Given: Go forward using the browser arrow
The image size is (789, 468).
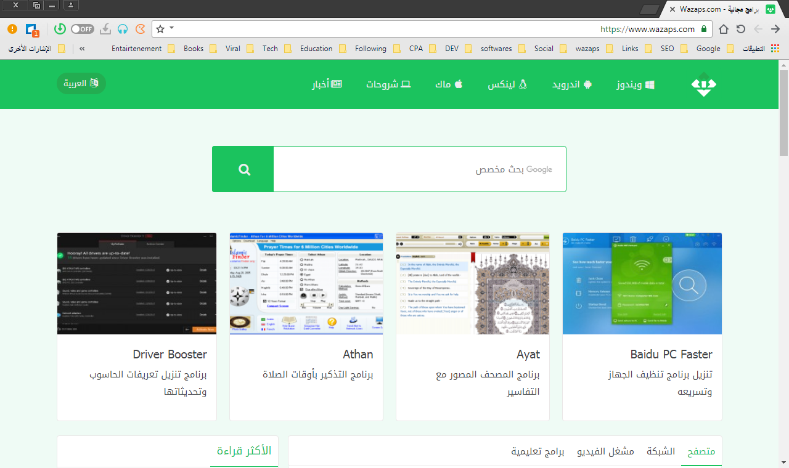Looking at the screenshot, I should pos(758,29).
